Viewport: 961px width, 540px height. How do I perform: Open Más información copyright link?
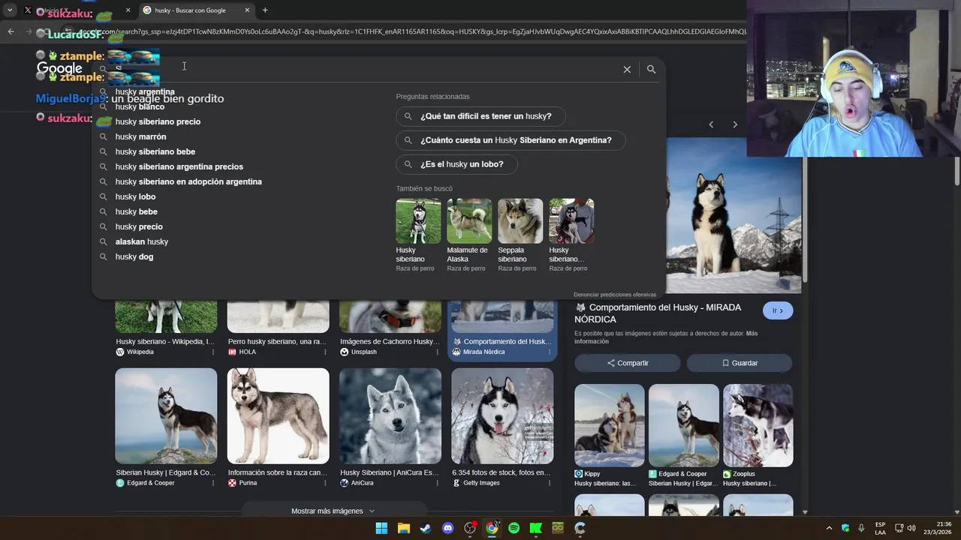(666, 337)
